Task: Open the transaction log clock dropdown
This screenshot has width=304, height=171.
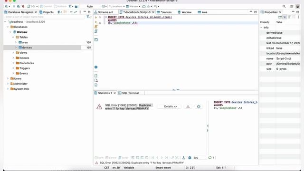Action: (104, 6)
